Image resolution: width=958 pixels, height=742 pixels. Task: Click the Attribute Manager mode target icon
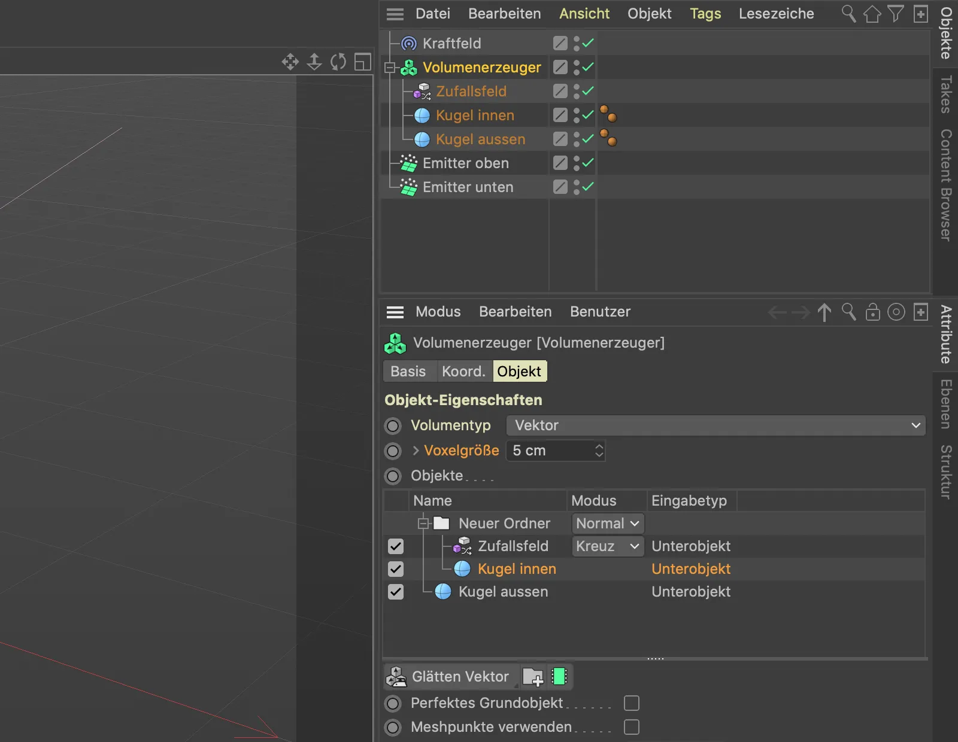click(x=896, y=312)
